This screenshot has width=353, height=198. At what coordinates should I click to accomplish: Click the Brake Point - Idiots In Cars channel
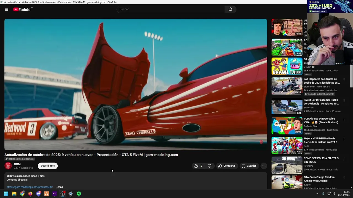[x=317, y=87]
